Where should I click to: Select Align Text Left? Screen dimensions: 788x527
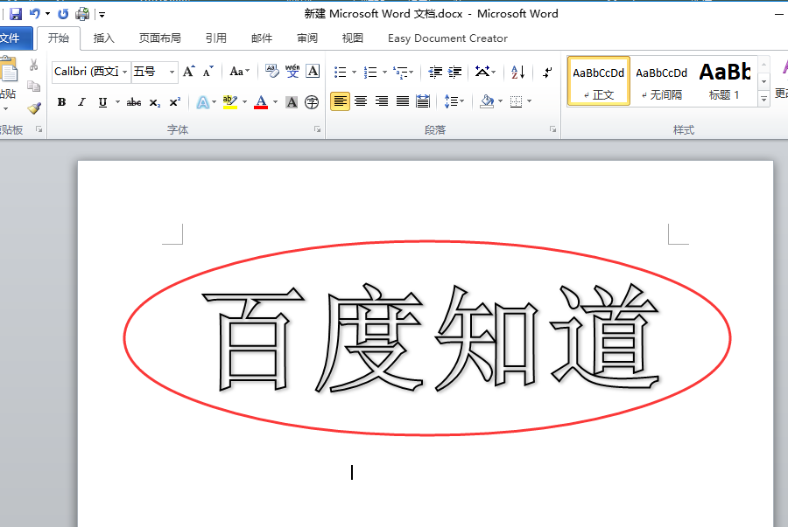point(341,101)
